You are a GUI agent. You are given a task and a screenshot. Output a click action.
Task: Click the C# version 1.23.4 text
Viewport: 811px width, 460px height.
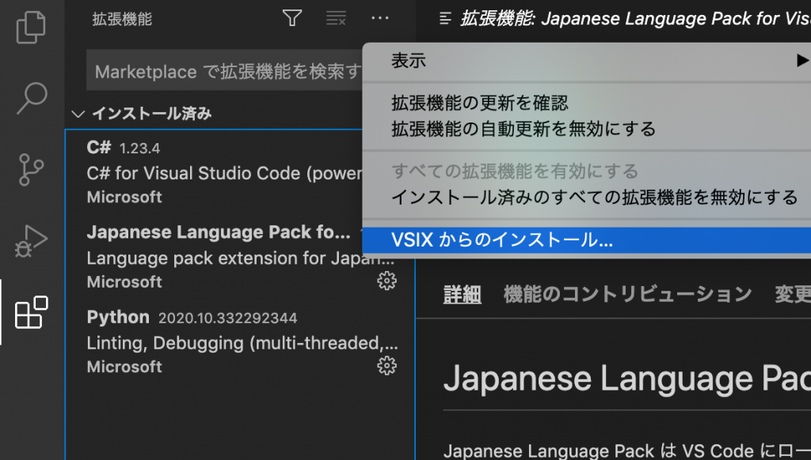coord(139,149)
